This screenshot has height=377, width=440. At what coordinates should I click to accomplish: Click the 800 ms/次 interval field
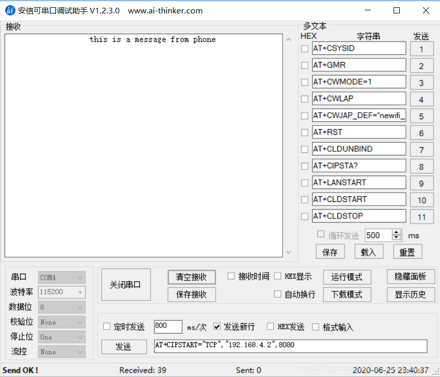click(168, 327)
